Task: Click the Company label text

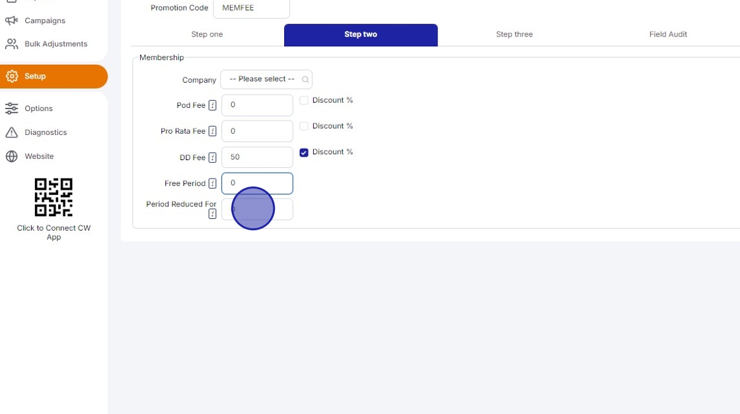Action: click(x=199, y=80)
